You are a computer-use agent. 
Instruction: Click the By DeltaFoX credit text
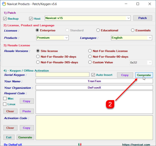(13, 144)
